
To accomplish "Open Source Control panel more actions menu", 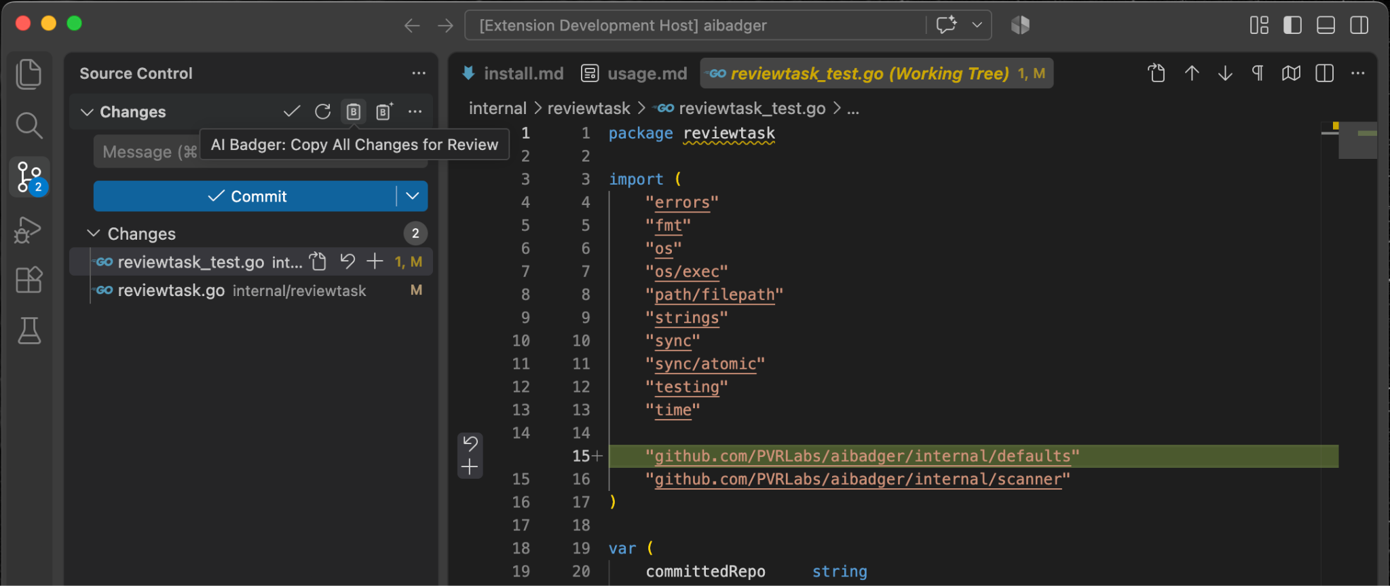I will [x=419, y=73].
